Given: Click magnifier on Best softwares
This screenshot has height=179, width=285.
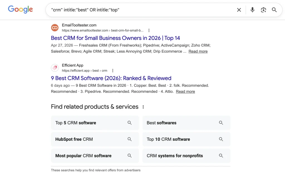Looking at the screenshot, I should (221, 123).
